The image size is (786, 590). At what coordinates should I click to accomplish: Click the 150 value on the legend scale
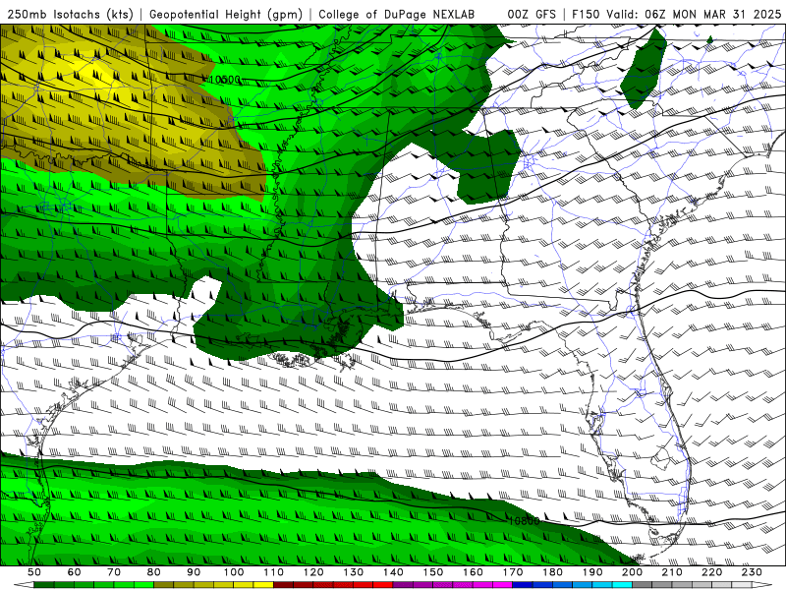click(433, 572)
